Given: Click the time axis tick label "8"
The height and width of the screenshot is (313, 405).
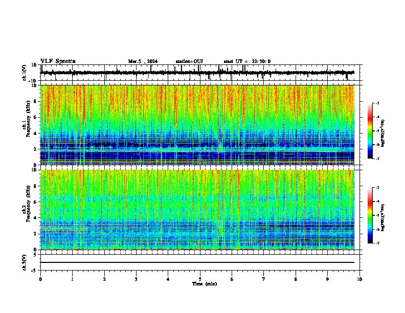Looking at the screenshot, I should click(x=296, y=279).
